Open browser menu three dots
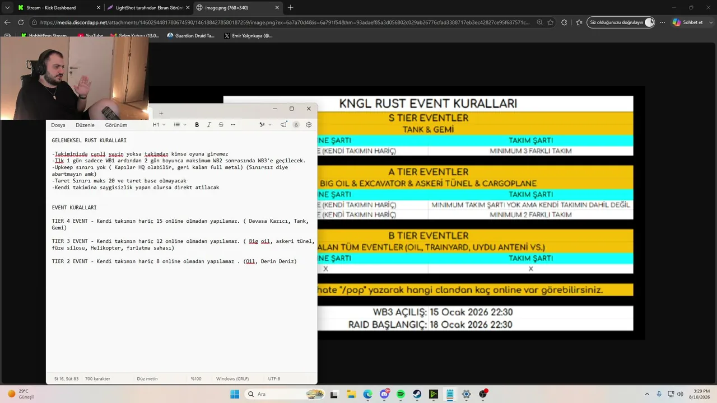 [662, 22]
